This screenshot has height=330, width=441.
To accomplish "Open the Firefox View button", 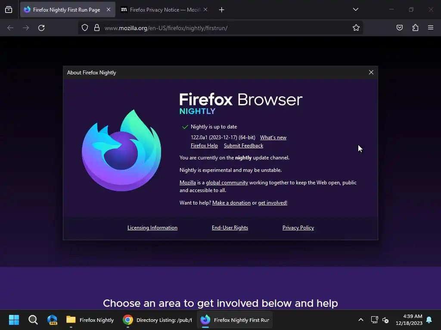I will click(9, 9).
